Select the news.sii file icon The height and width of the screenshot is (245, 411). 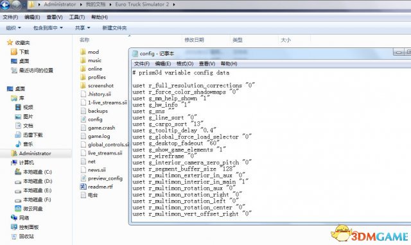pos(83,170)
